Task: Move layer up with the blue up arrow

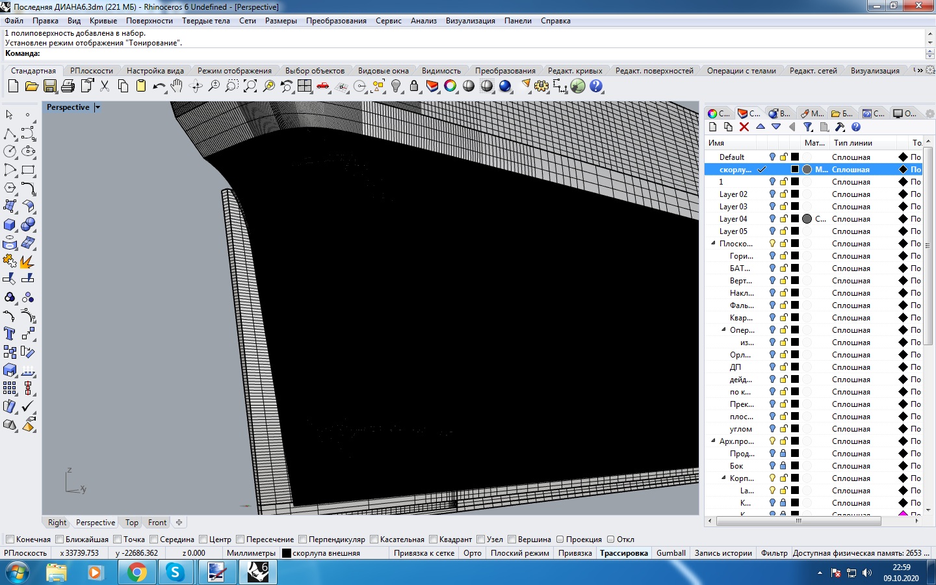Action: 760,127
